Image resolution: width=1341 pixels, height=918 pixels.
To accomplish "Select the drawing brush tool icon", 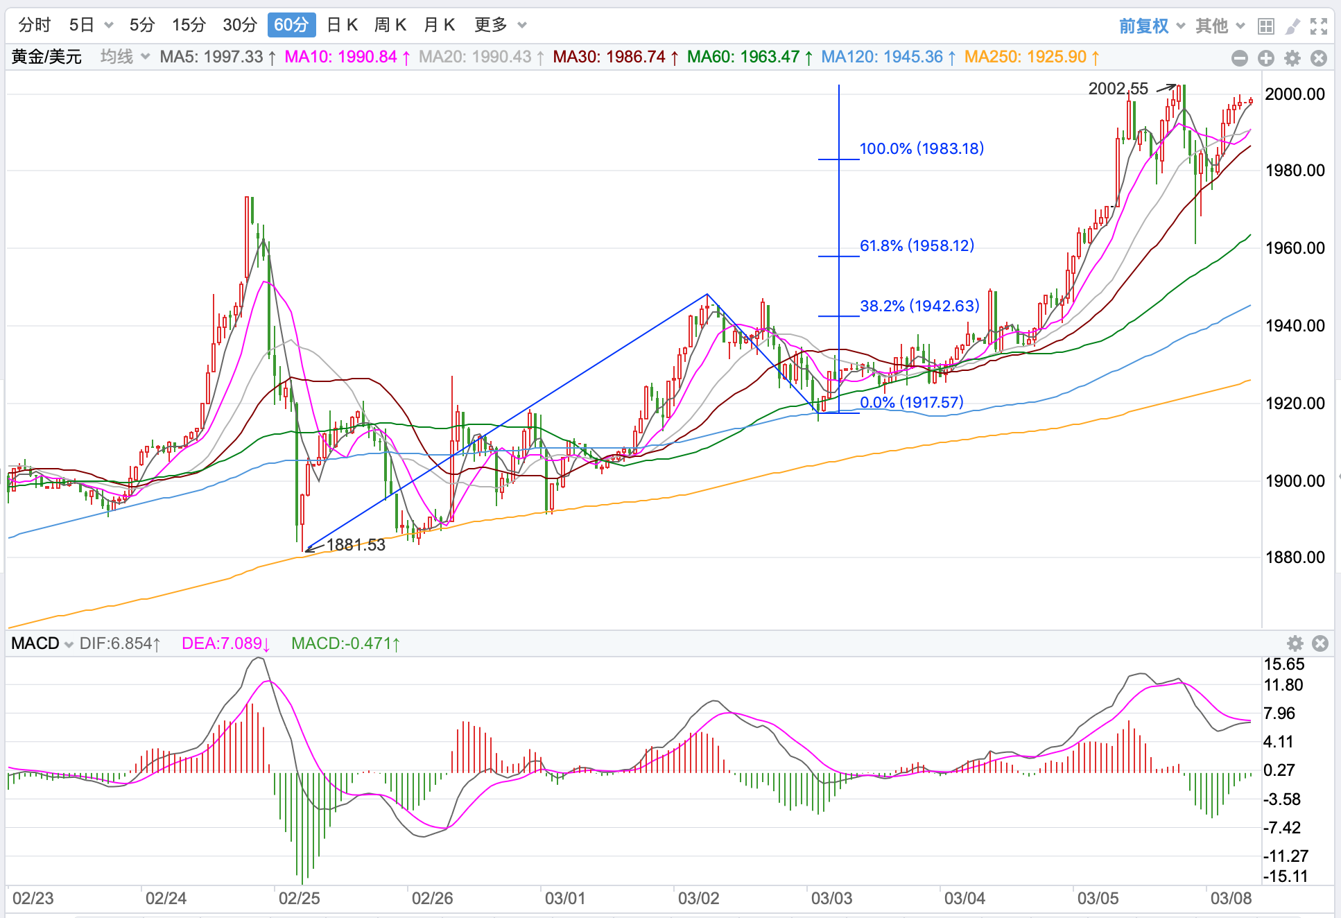I will coord(1292,26).
